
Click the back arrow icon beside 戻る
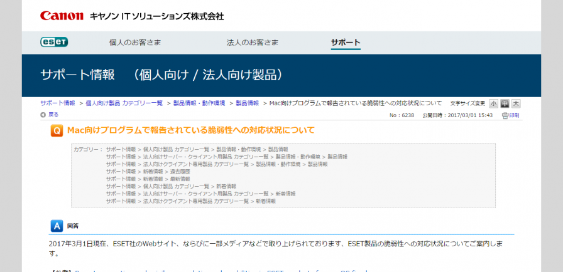43,115
